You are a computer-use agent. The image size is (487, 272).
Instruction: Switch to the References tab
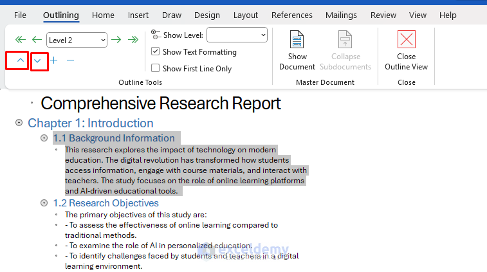click(x=292, y=15)
